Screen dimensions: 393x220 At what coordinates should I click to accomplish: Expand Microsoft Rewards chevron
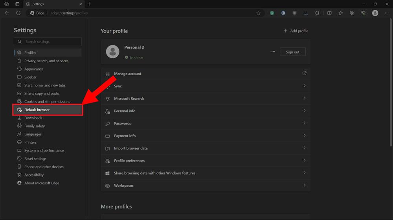[305, 98]
